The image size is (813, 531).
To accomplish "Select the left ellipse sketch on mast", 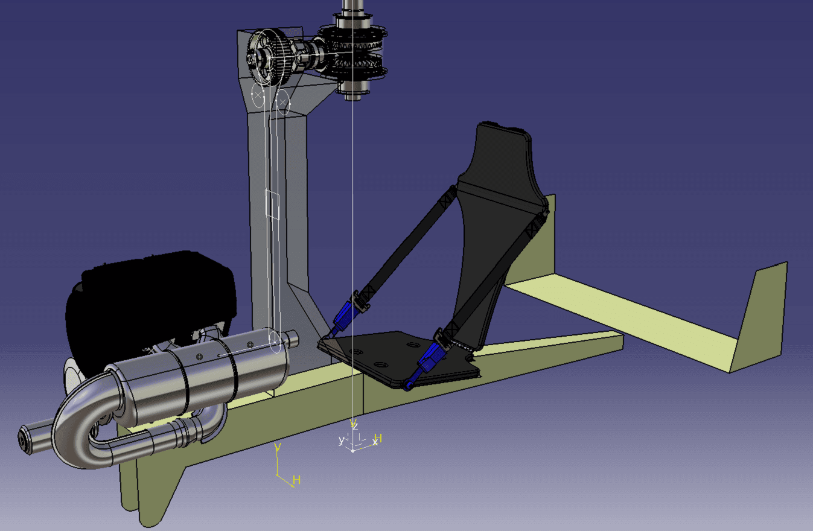I will click(258, 95).
